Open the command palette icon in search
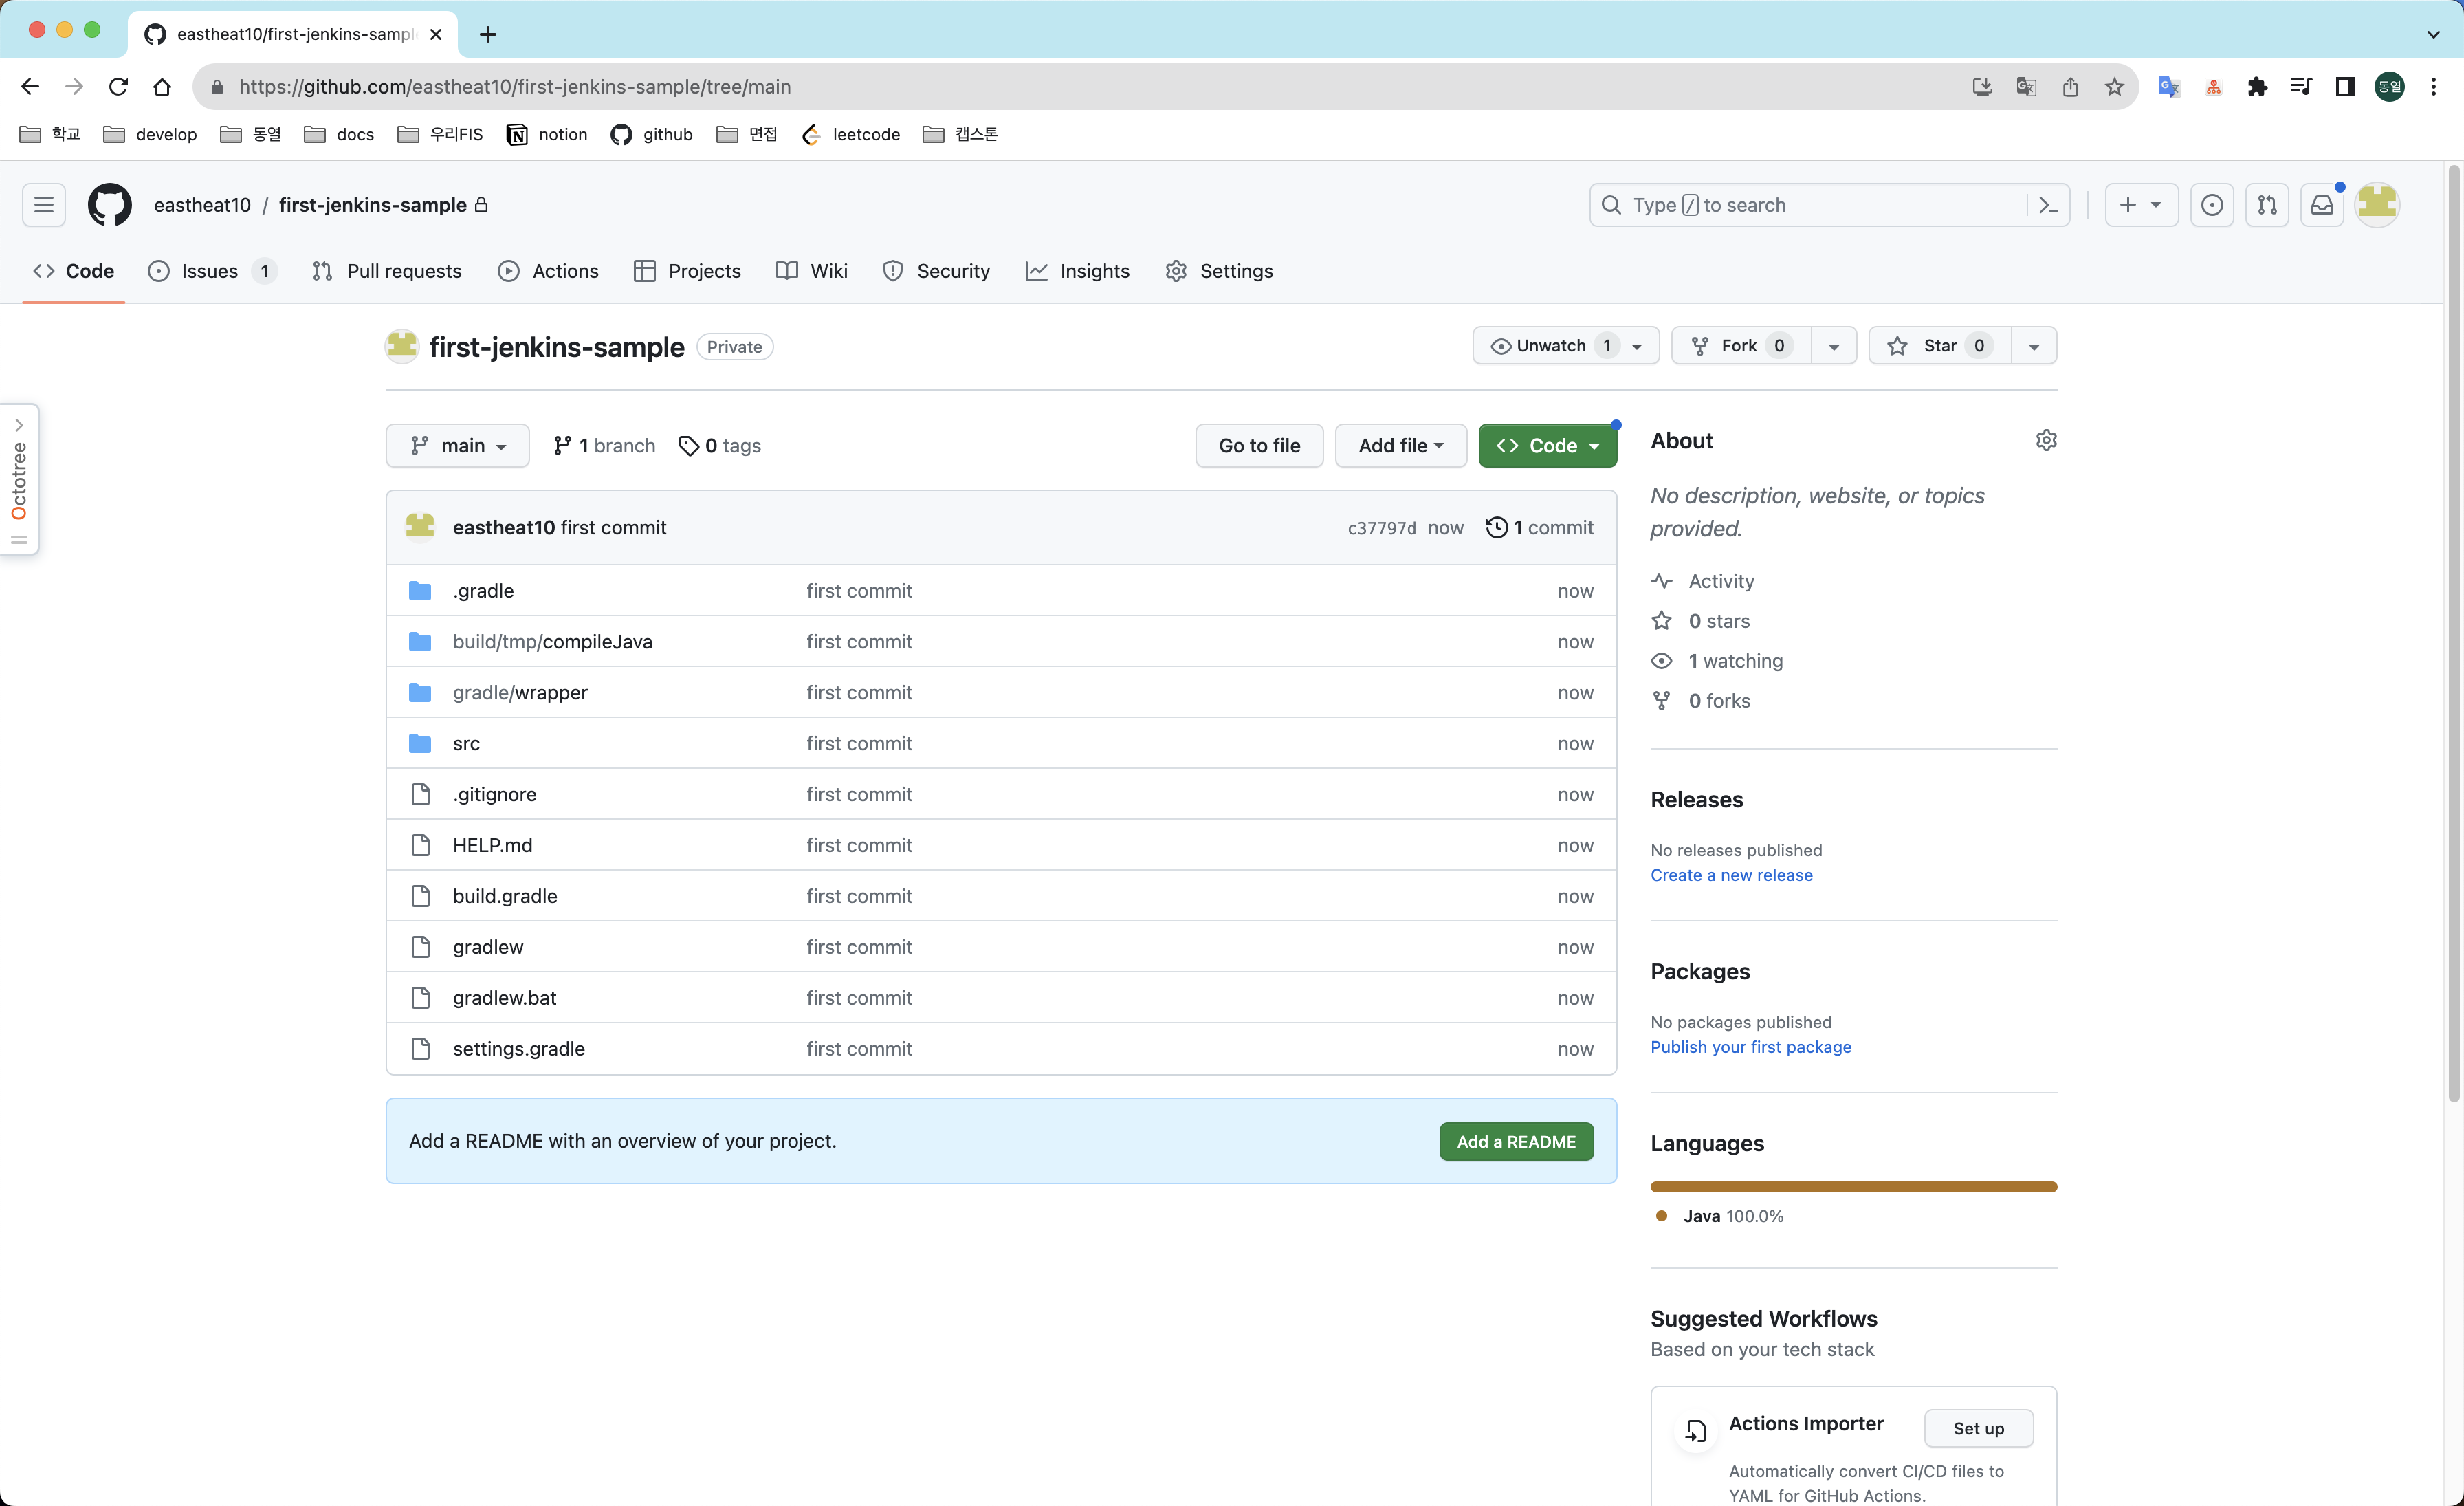Screen dimensions: 2464x1506 (2048, 205)
